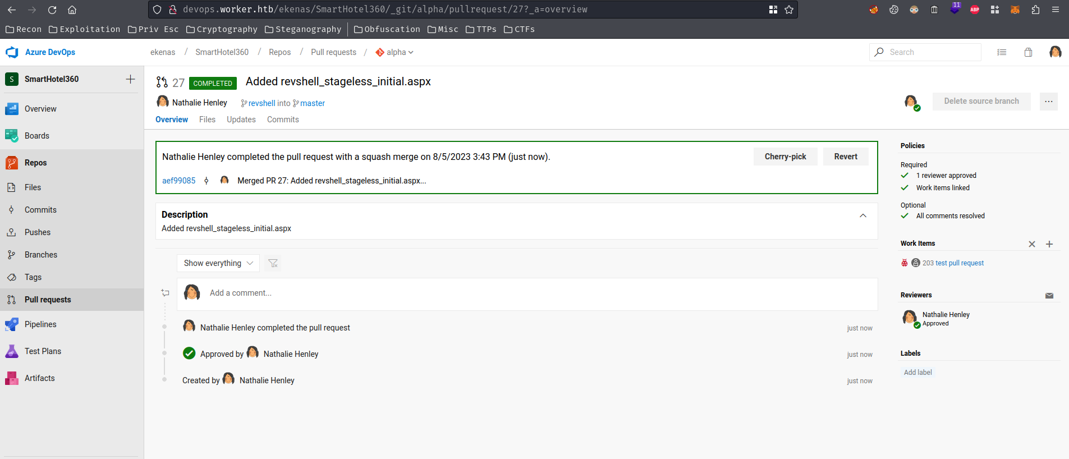Click the plus icon next to SmartHotel360
The width and height of the screenshot is (1069, 459).
click(x=130, y=79)
